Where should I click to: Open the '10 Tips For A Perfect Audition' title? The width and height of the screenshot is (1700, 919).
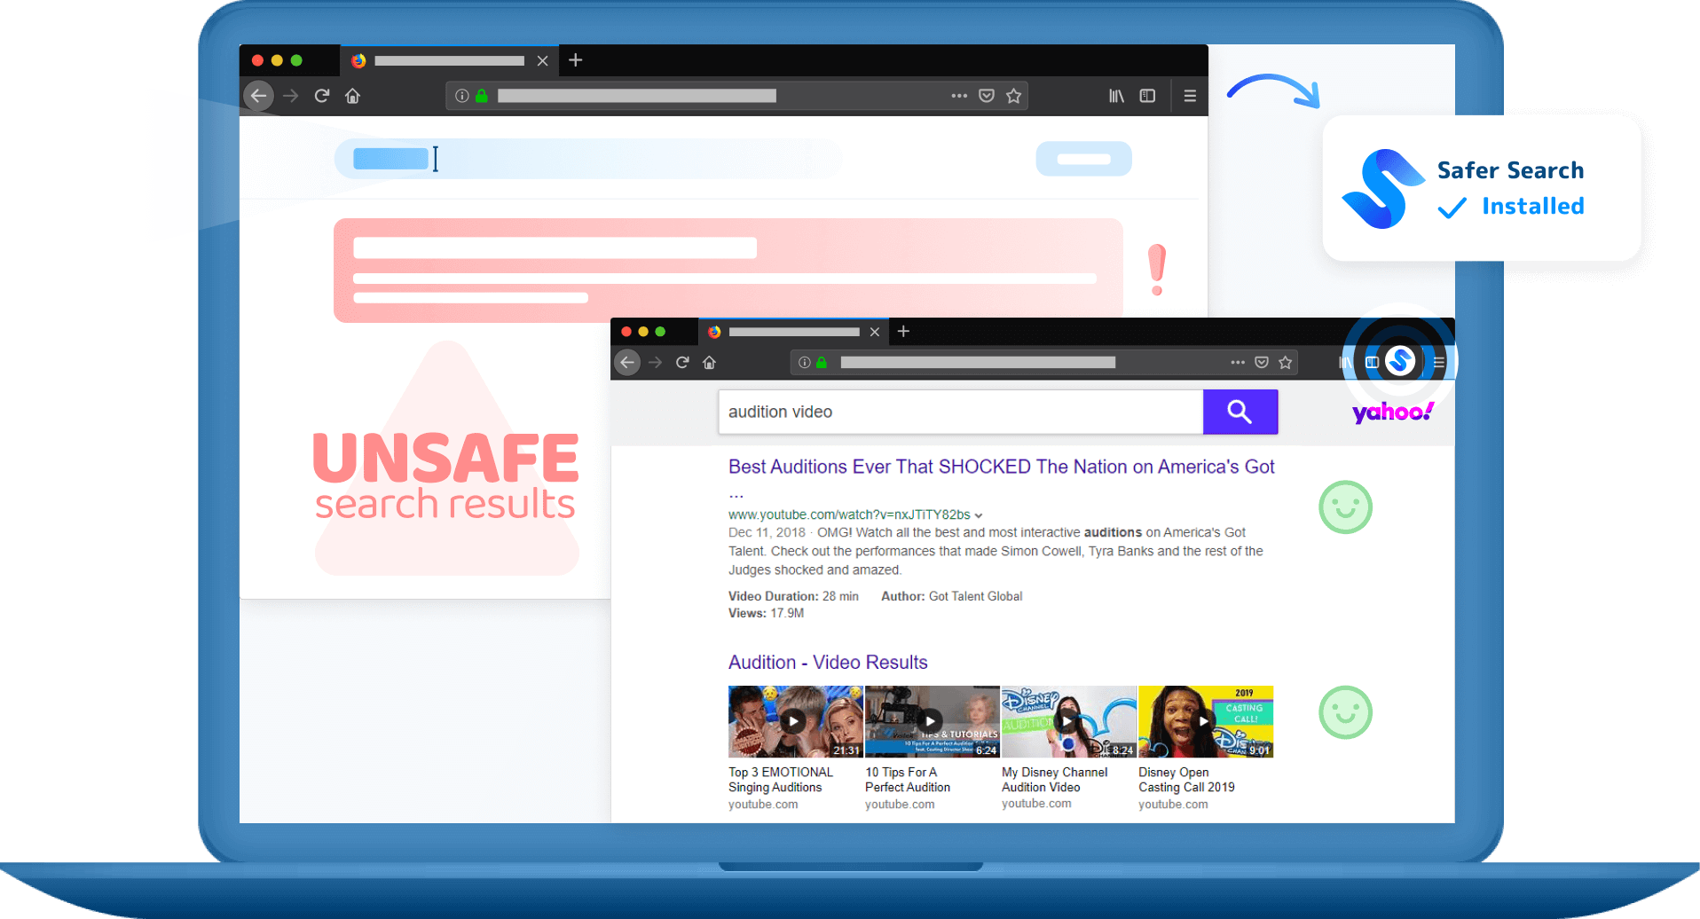click(908, 780)
